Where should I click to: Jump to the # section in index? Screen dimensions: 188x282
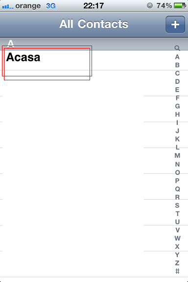pos(177,271)
